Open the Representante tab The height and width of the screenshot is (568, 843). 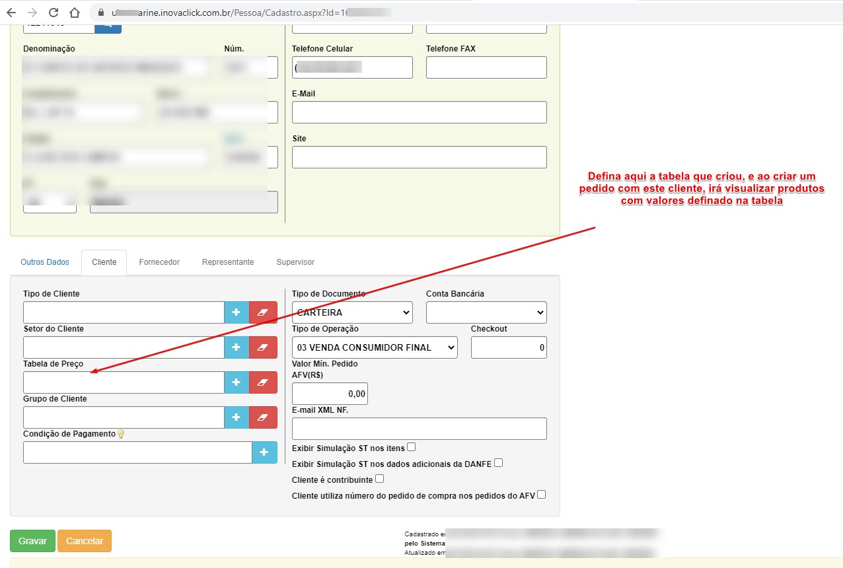point(228,262)
